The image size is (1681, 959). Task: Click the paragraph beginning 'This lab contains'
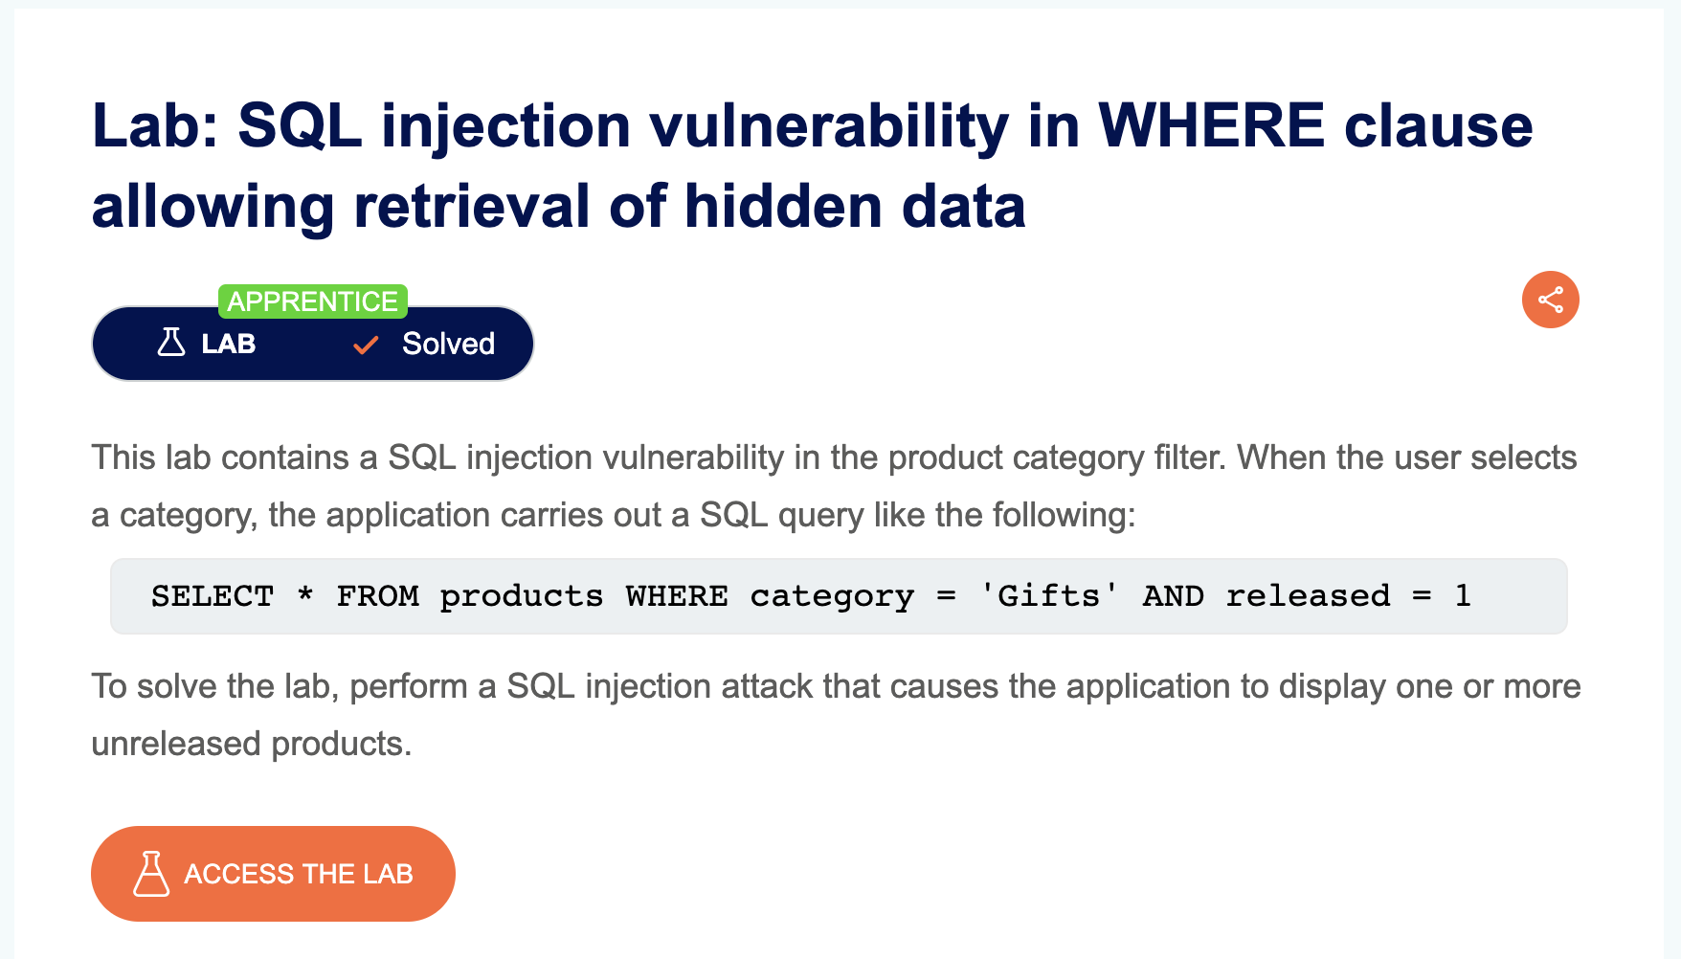(834, 486)
